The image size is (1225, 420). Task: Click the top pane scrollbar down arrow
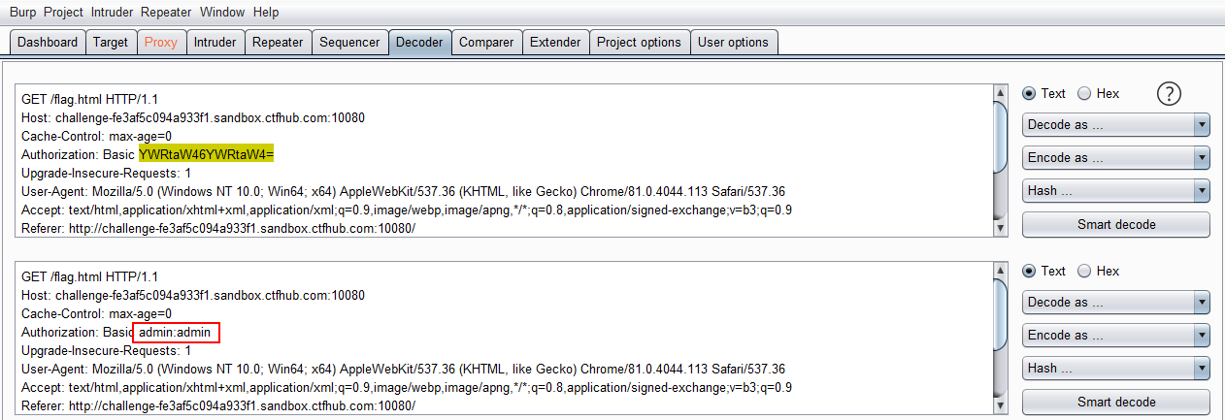point(999,228)
